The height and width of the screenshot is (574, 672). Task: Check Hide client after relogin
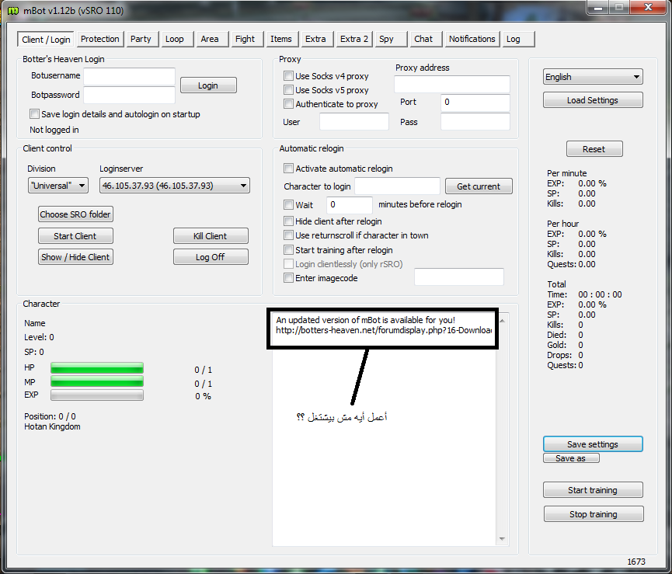[288, 221]
